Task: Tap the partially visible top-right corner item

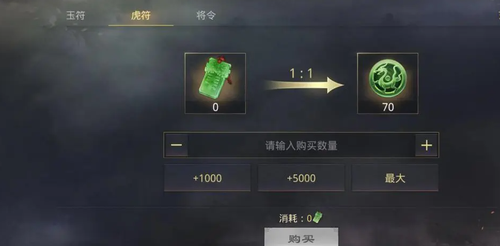Action: coord(498,15)
